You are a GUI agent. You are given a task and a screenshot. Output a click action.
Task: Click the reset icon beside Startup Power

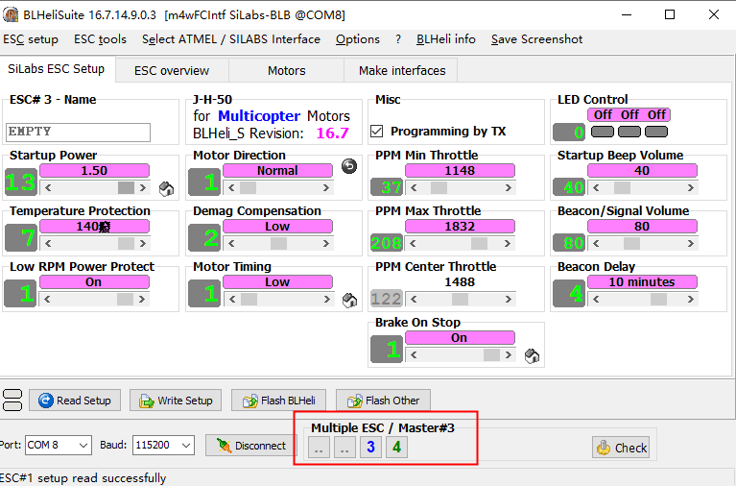(x=167, y=189)
